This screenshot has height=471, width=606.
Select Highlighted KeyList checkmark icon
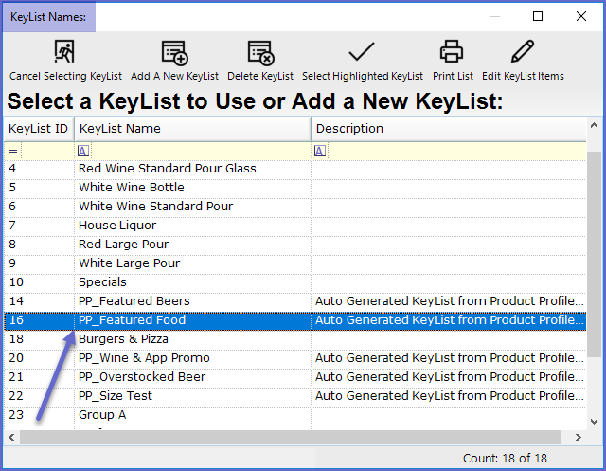tap(362, 51)
